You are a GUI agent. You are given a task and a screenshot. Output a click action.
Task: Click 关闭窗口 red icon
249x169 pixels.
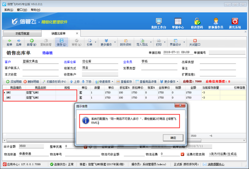click(195, 41)
